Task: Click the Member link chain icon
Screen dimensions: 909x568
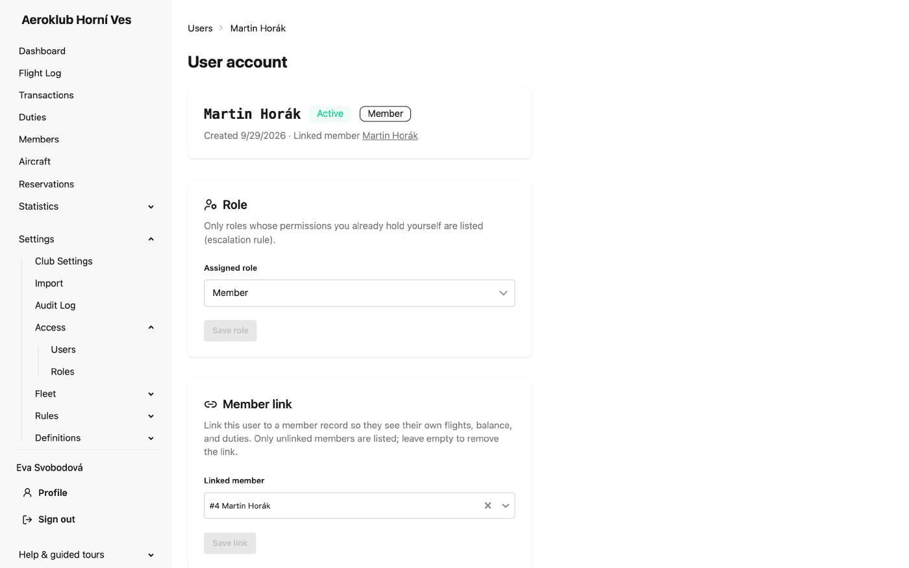Action: click(x=210, y=404)
